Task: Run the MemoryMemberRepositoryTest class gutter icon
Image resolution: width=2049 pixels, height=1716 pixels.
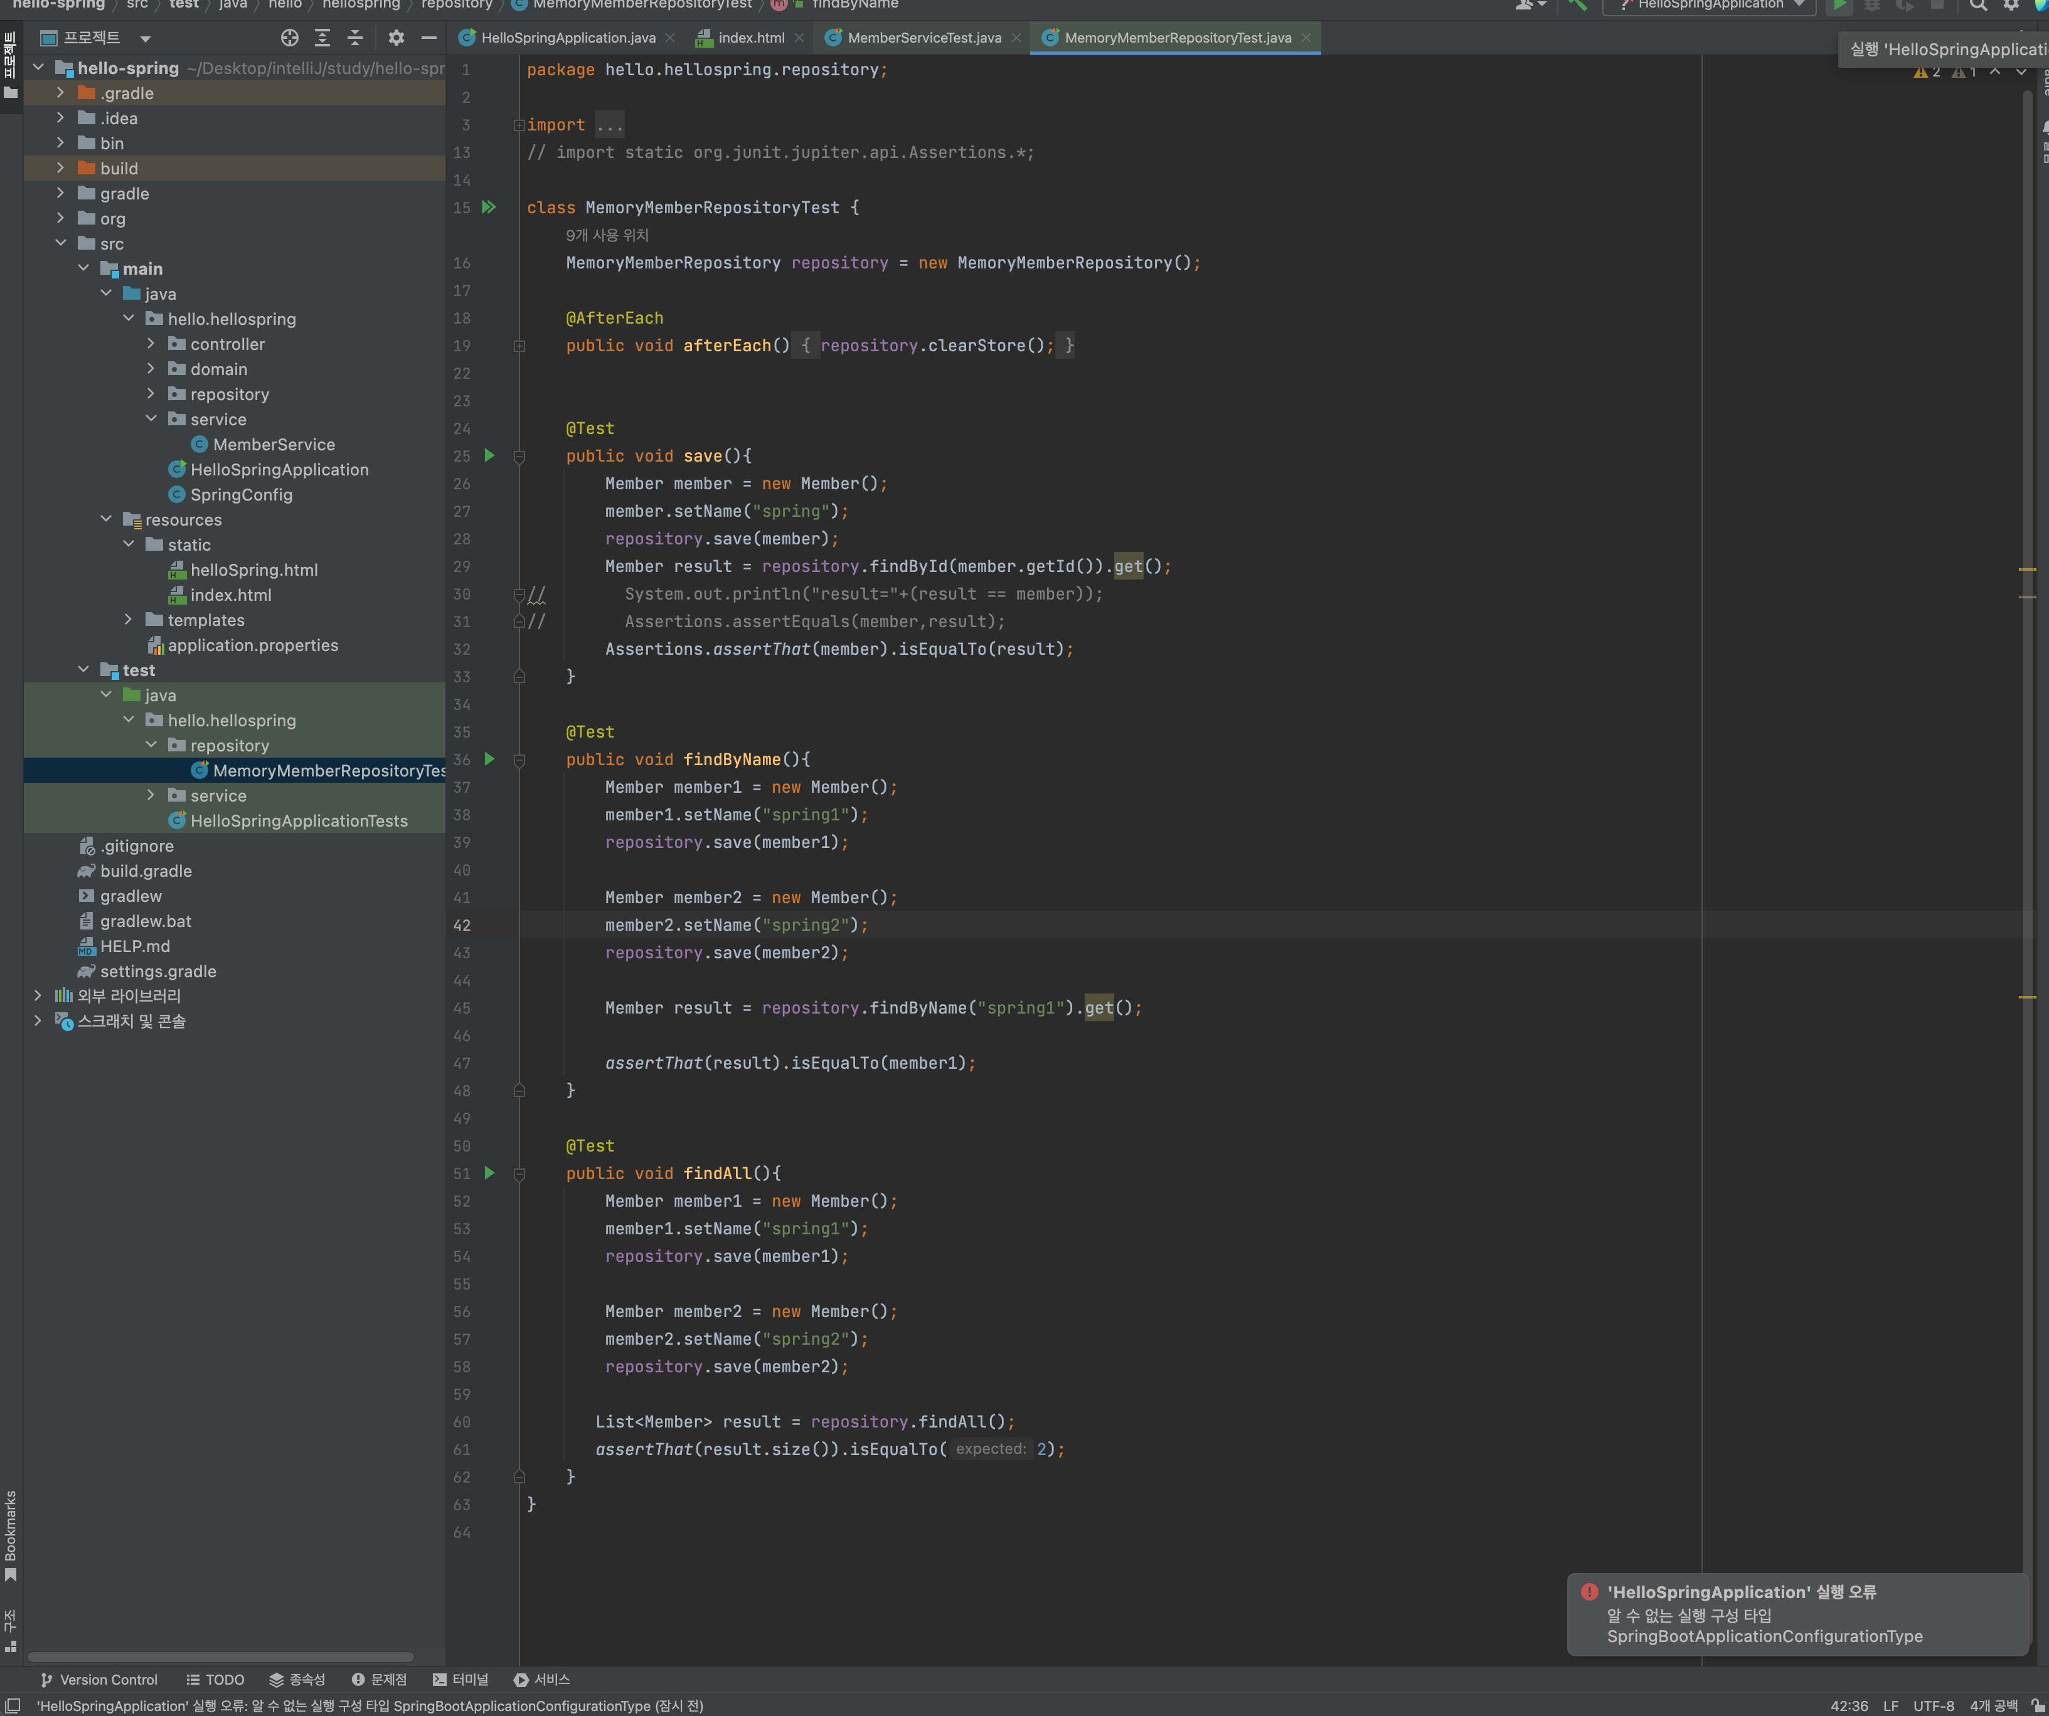Action: (489, 208)
